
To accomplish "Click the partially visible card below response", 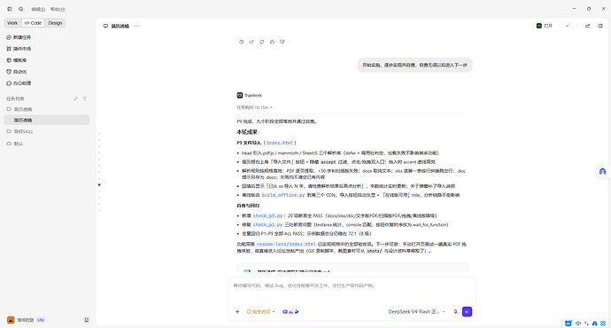I will pyautogui.click(x=352, y=269).
